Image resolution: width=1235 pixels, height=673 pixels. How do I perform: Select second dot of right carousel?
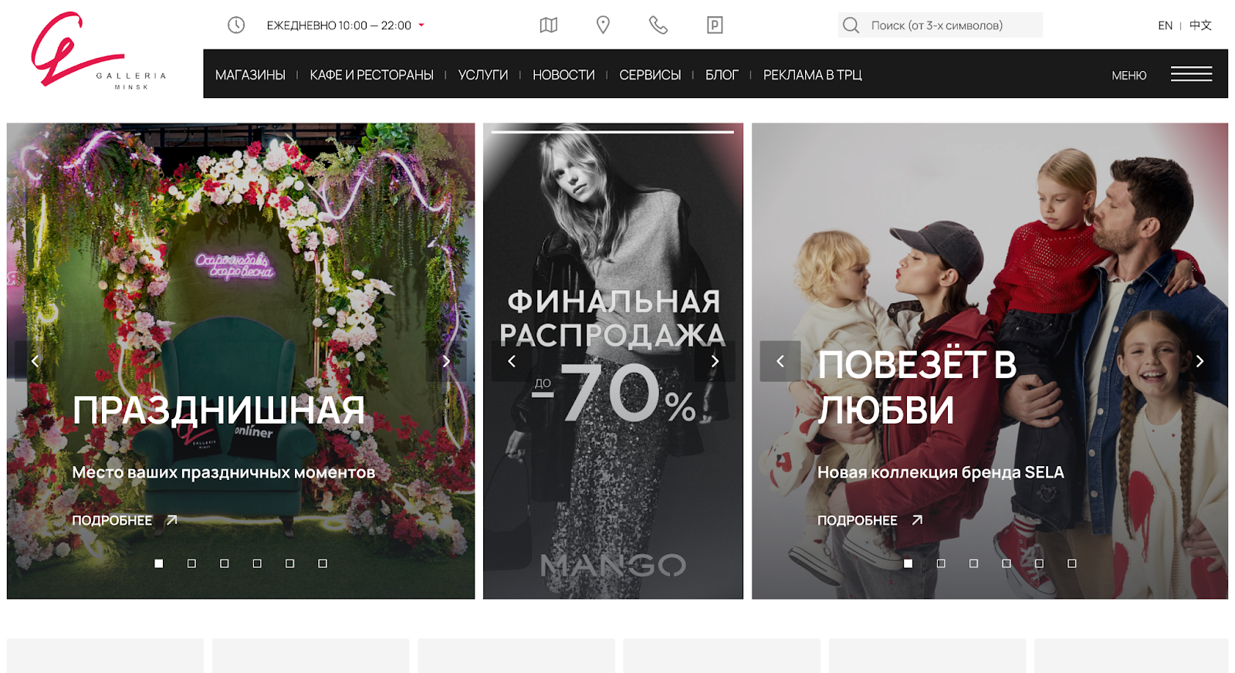(x=941, y=563)
